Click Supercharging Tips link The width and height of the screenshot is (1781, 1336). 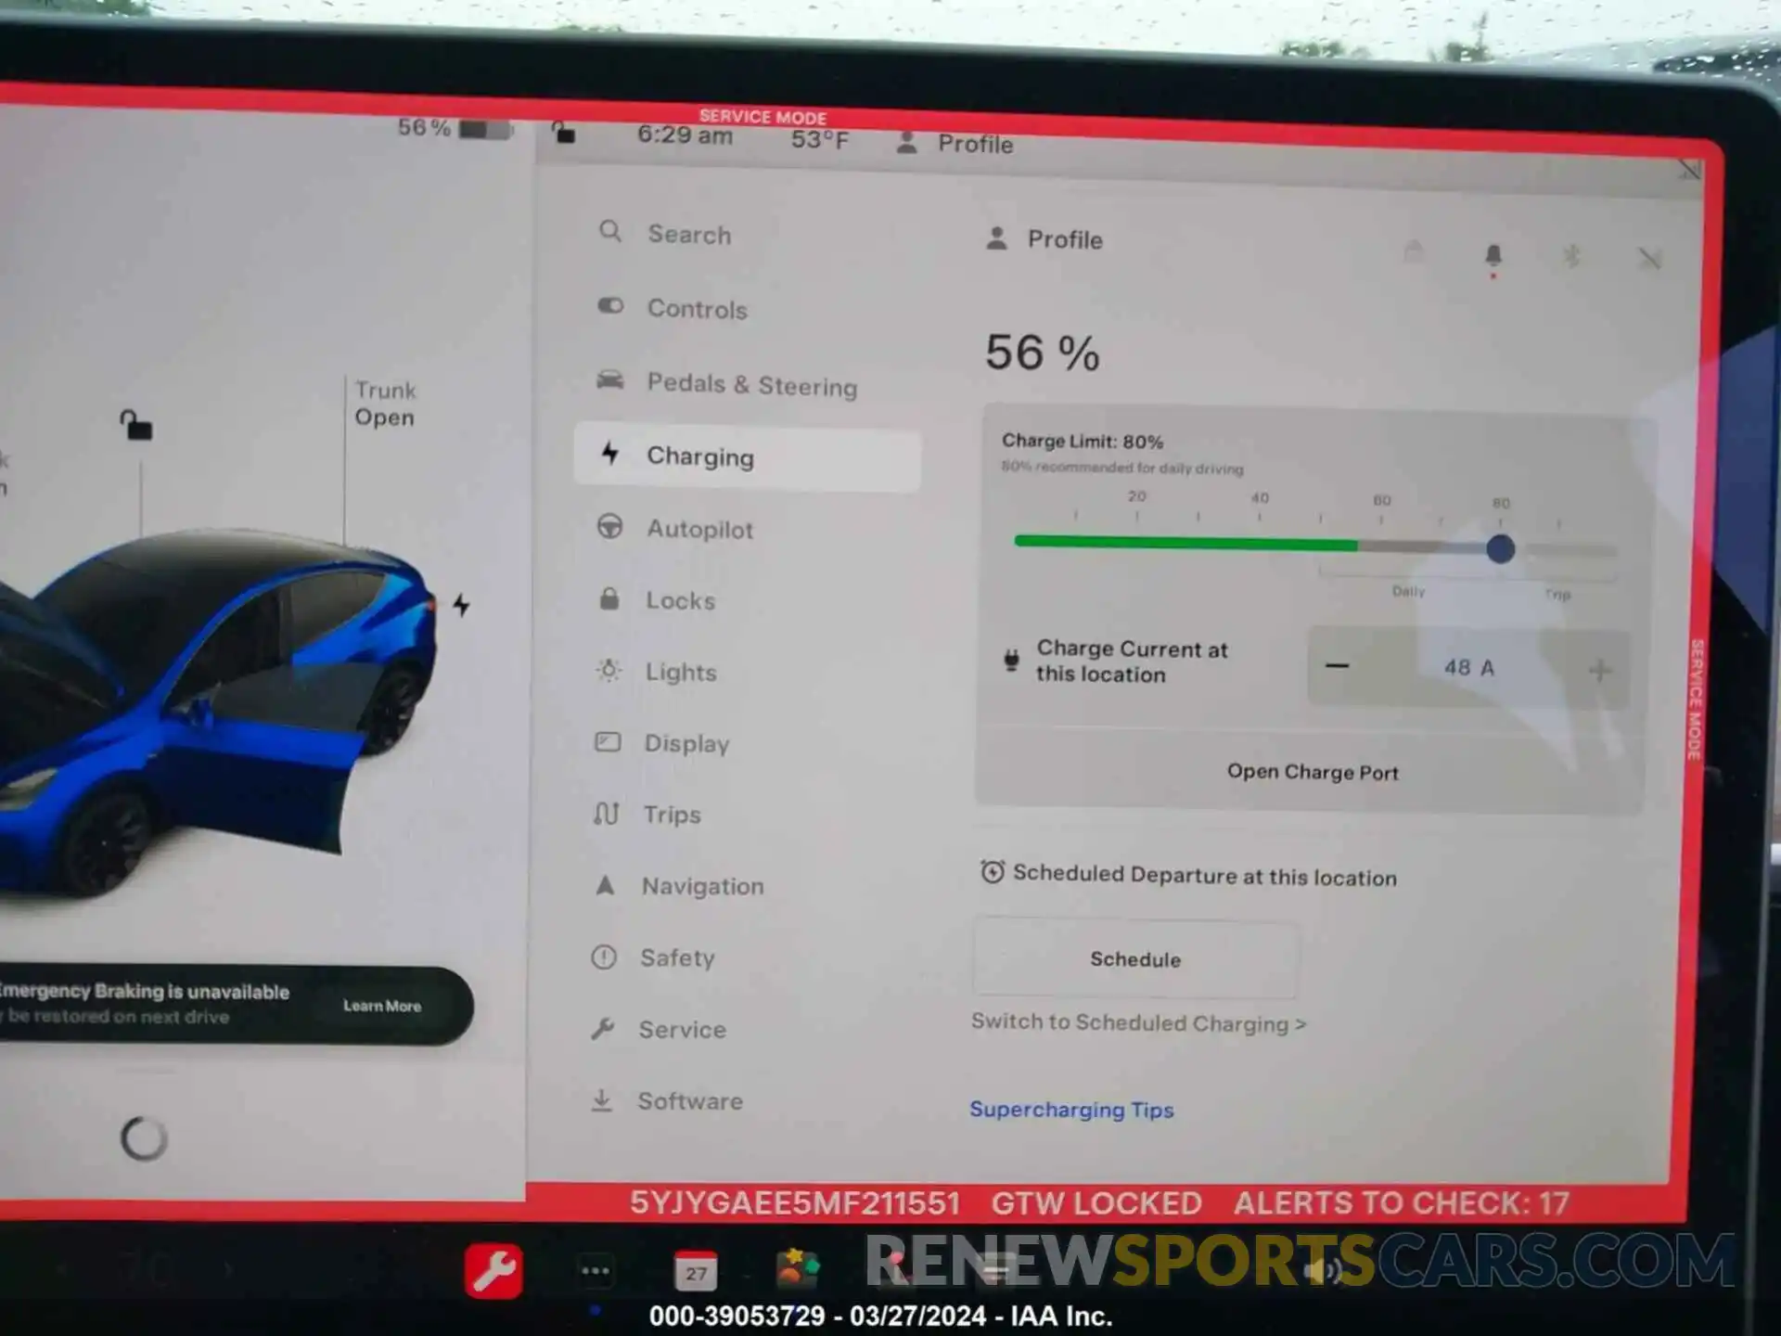tap(1071, 1110)
